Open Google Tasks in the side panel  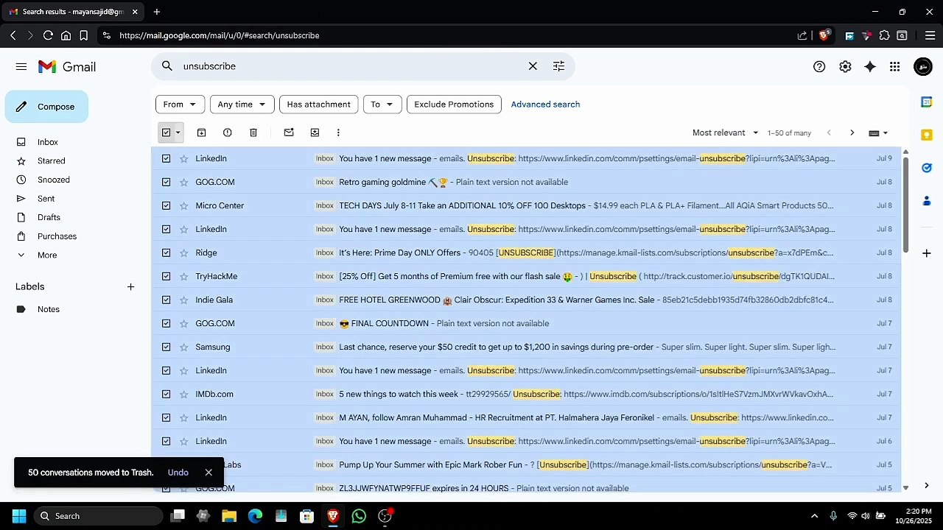point(927,168)
